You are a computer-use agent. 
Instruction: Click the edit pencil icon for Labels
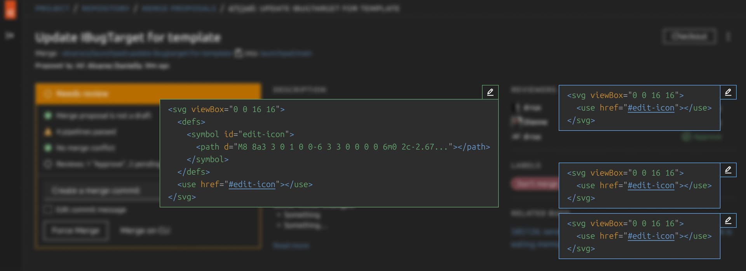coord(728,170)
